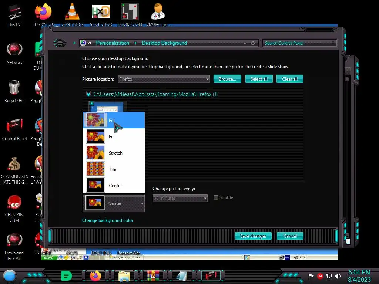Click Save changes
Image resolution: width=379 pixels, height=284 pixels.
[x=253, y=236]
